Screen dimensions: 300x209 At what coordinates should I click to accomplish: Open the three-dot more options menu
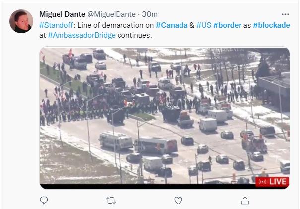point(285,14)
